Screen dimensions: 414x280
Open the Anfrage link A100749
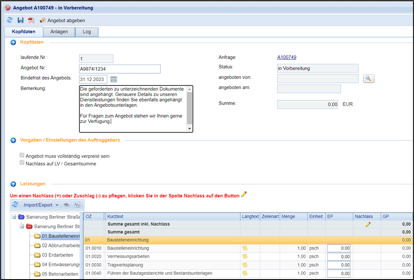coord(287,57)
